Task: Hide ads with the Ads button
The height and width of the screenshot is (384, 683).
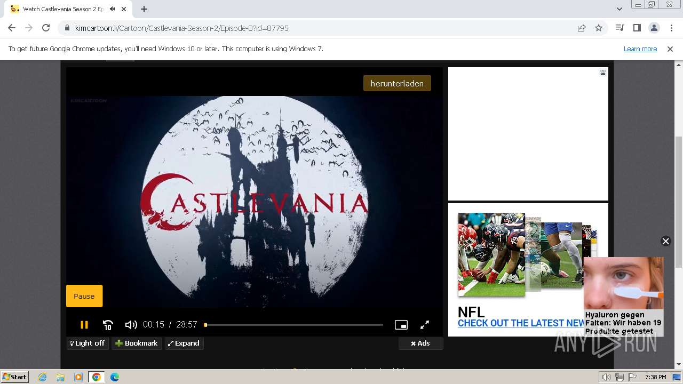Action: point(420,343)
